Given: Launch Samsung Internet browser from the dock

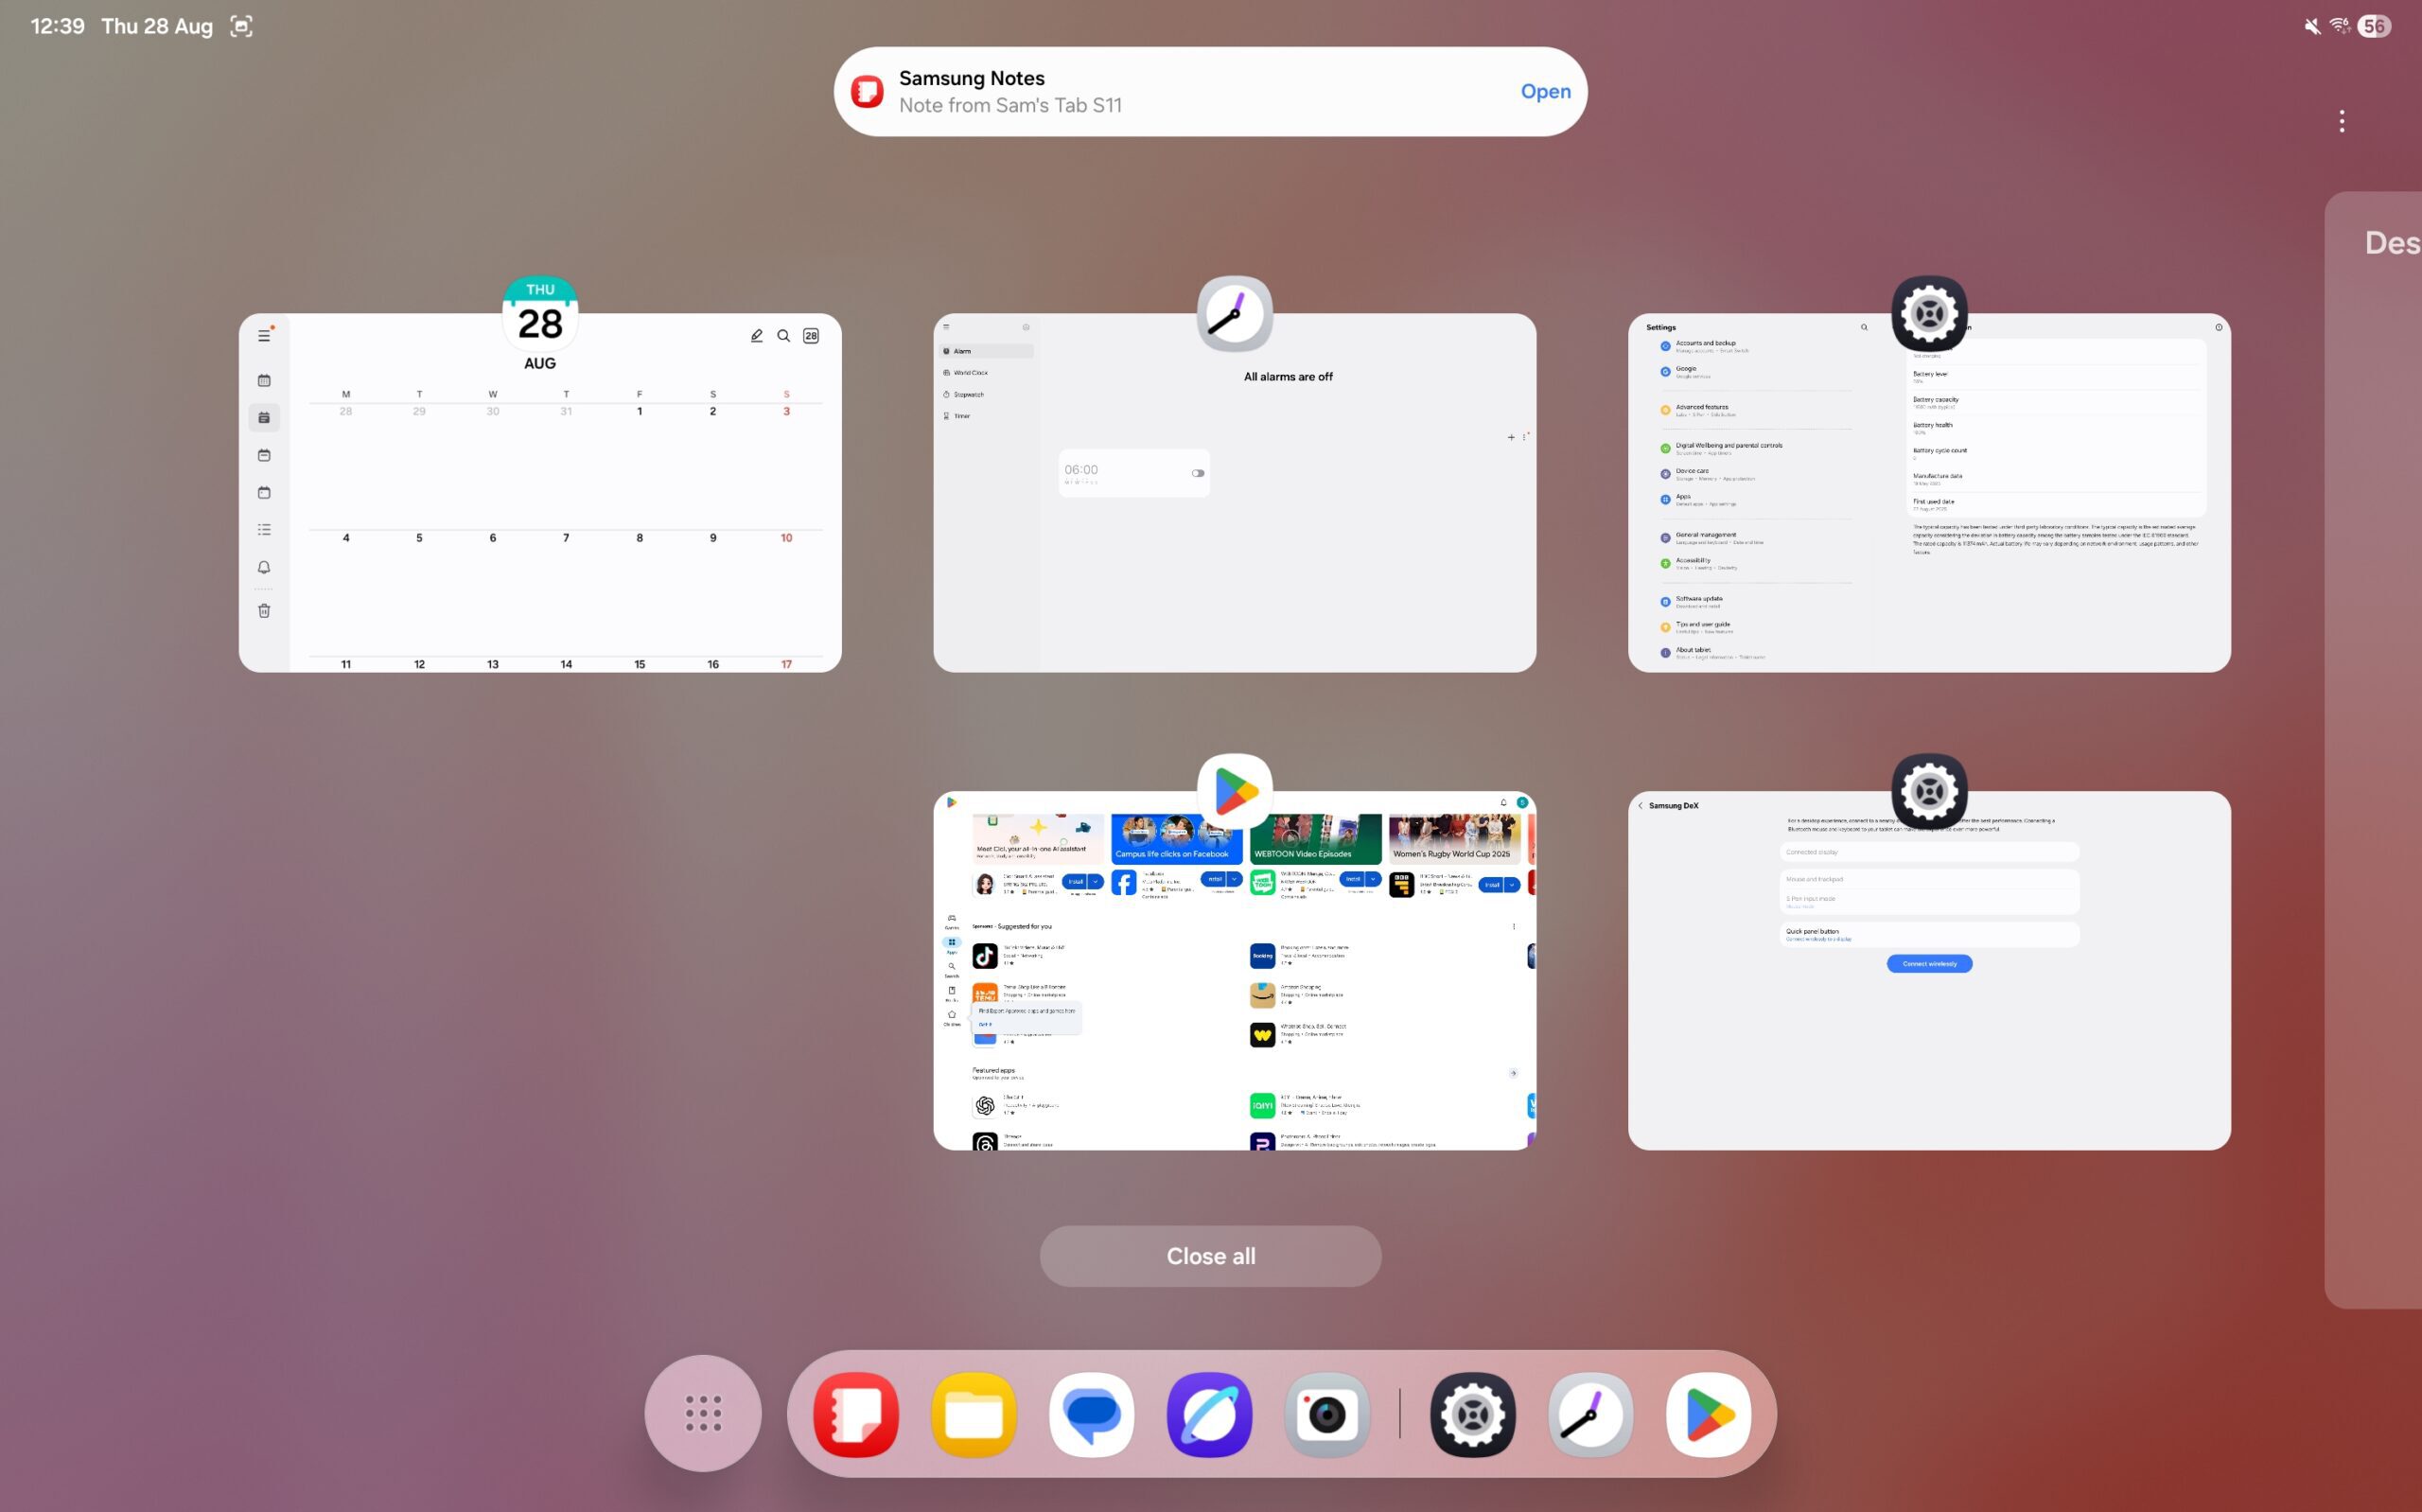Looking at the screenshot, I should coord(1209,1413).
